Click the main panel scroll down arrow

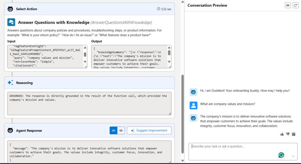coord(183,161)
